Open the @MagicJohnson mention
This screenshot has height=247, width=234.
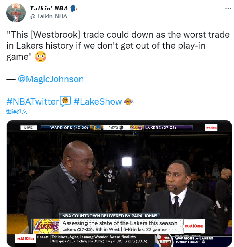coord(51,79)
